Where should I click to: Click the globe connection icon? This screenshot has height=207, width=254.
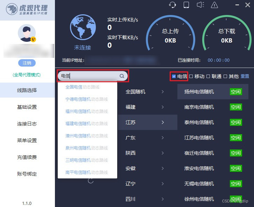point(83,27)
